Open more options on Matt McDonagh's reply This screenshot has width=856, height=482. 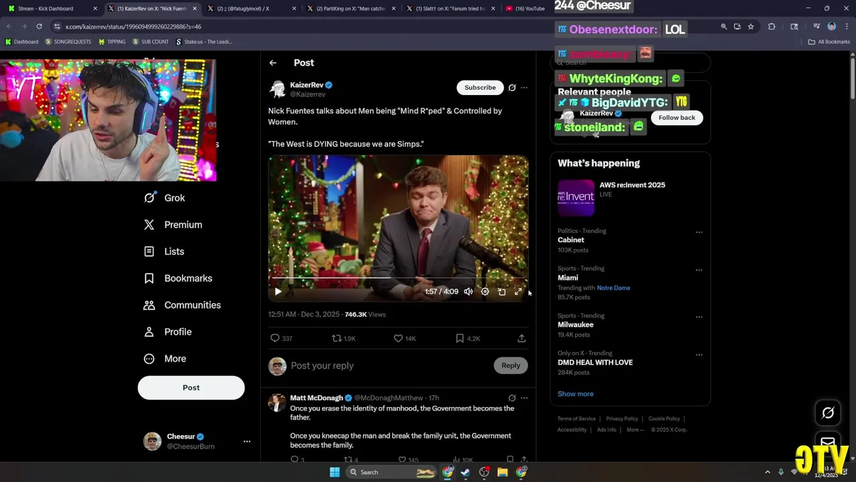[x=524, y=398]
